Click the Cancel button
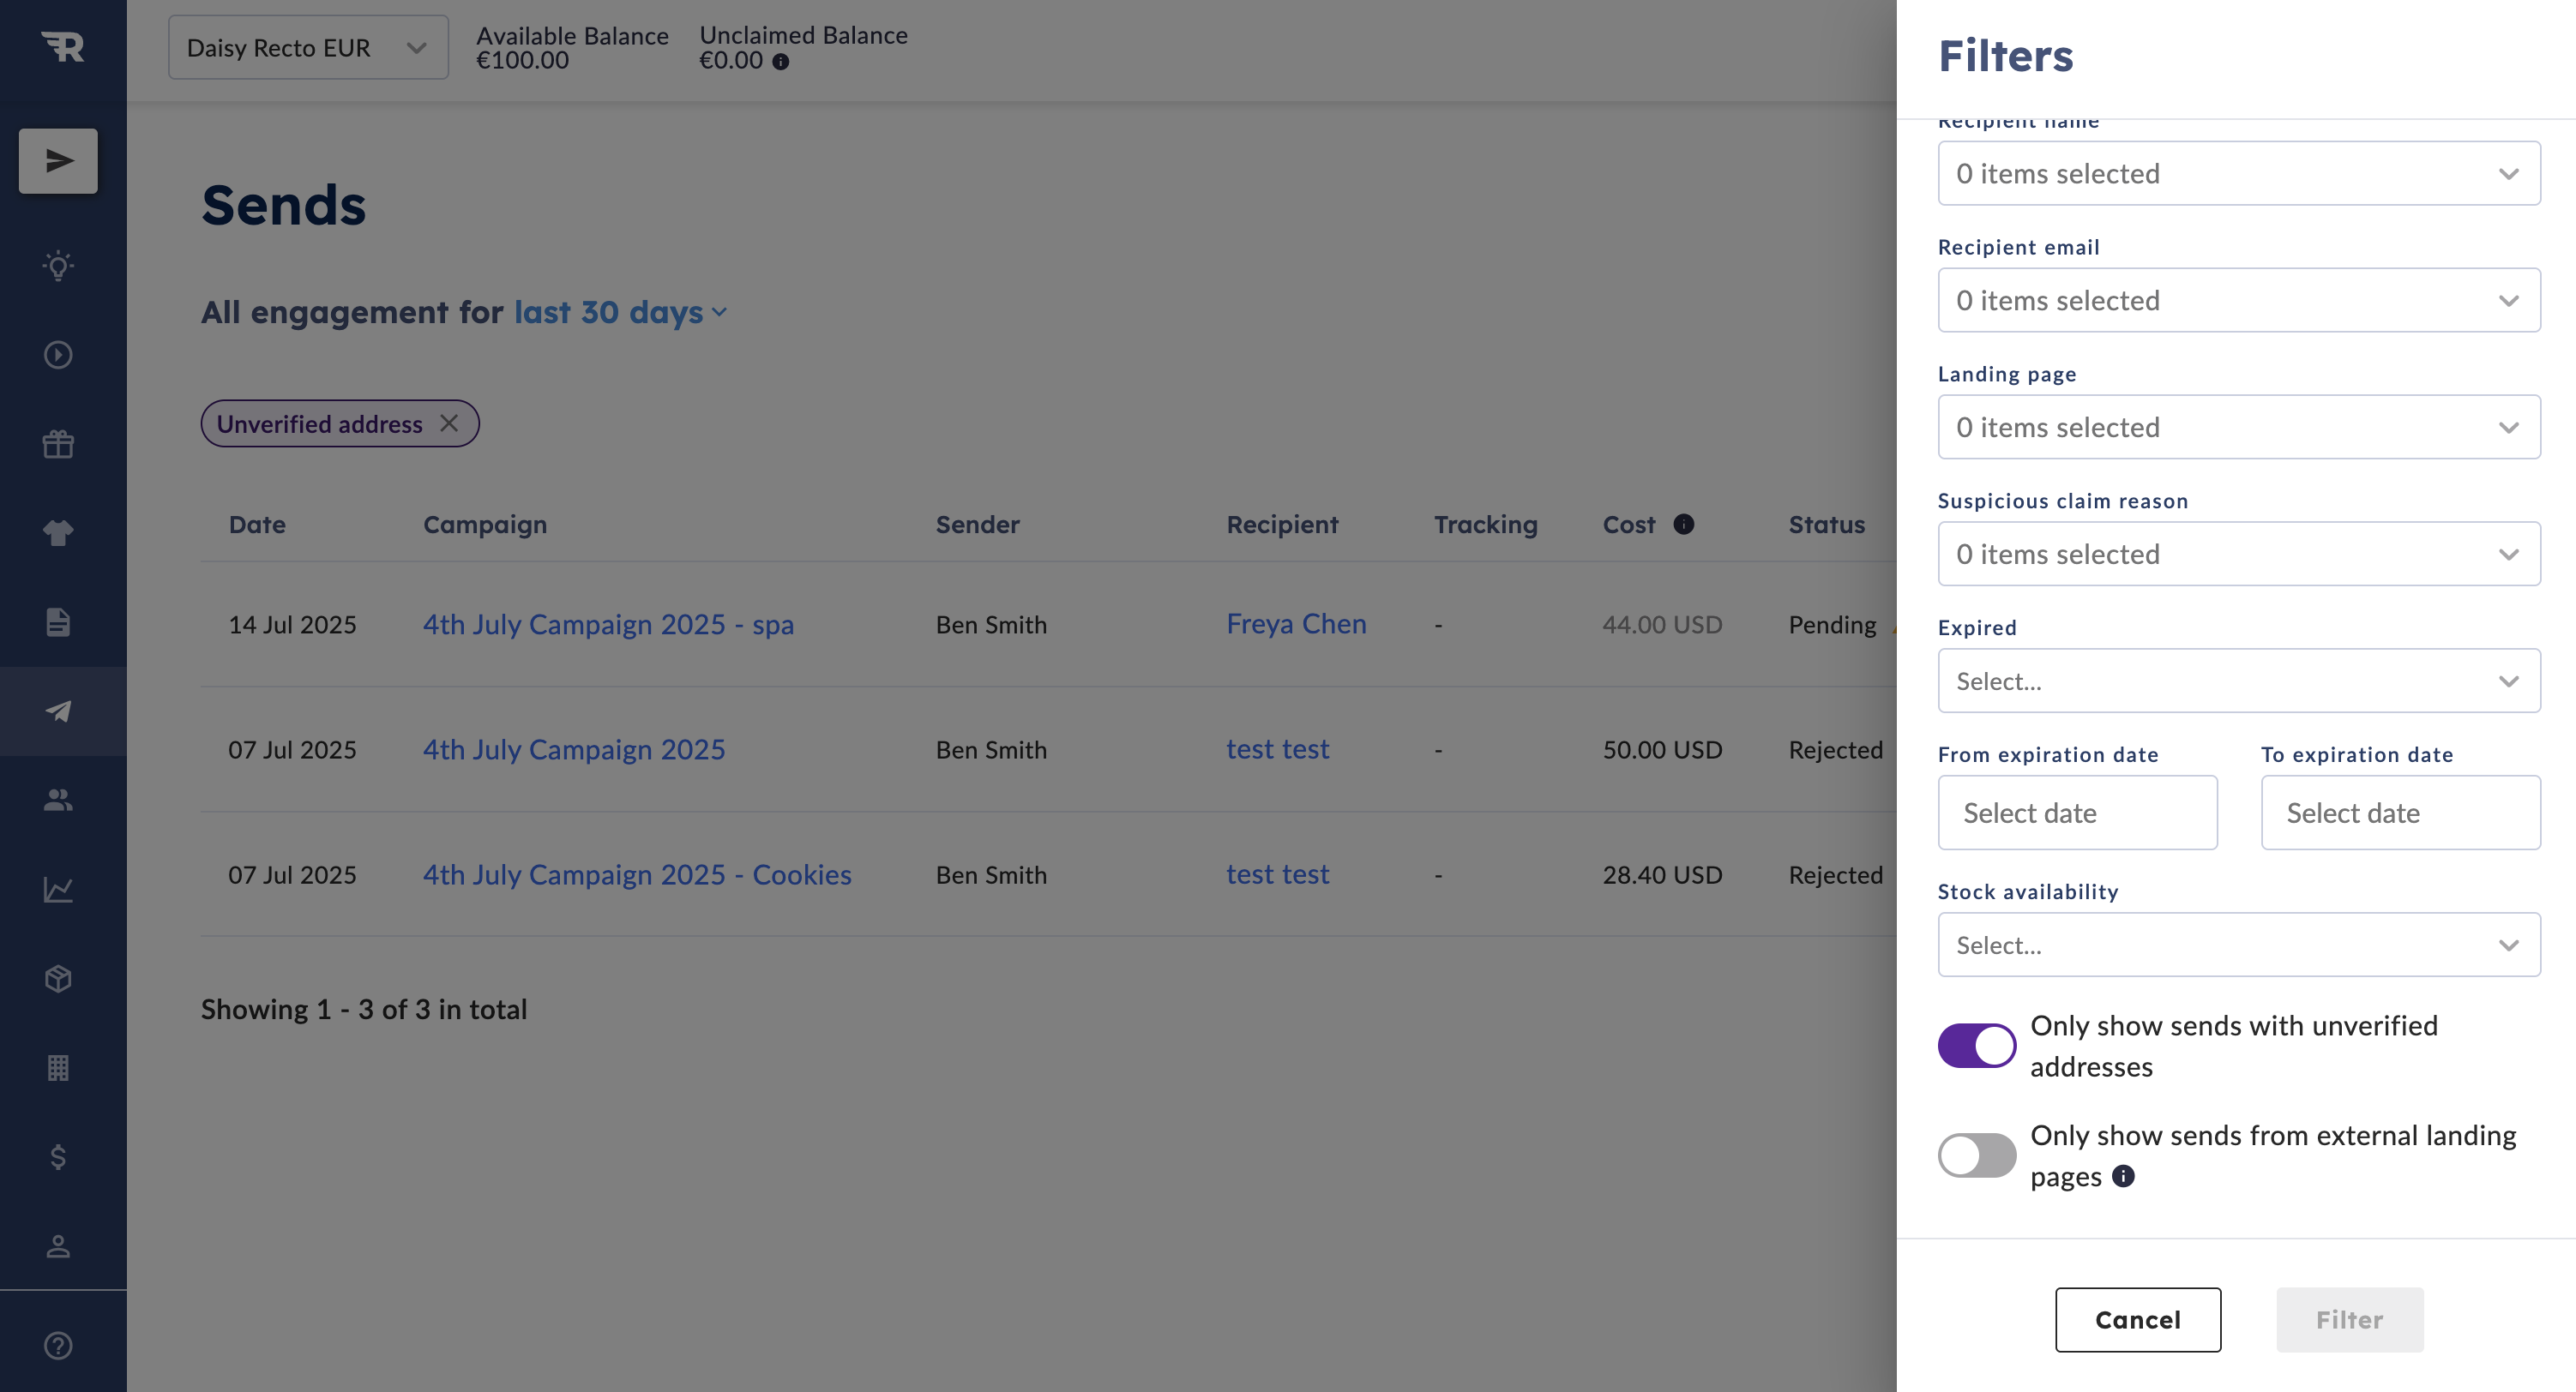Viewport: 2576px width, 1392px height. pyautogui.click(x=2138, y=1319)
